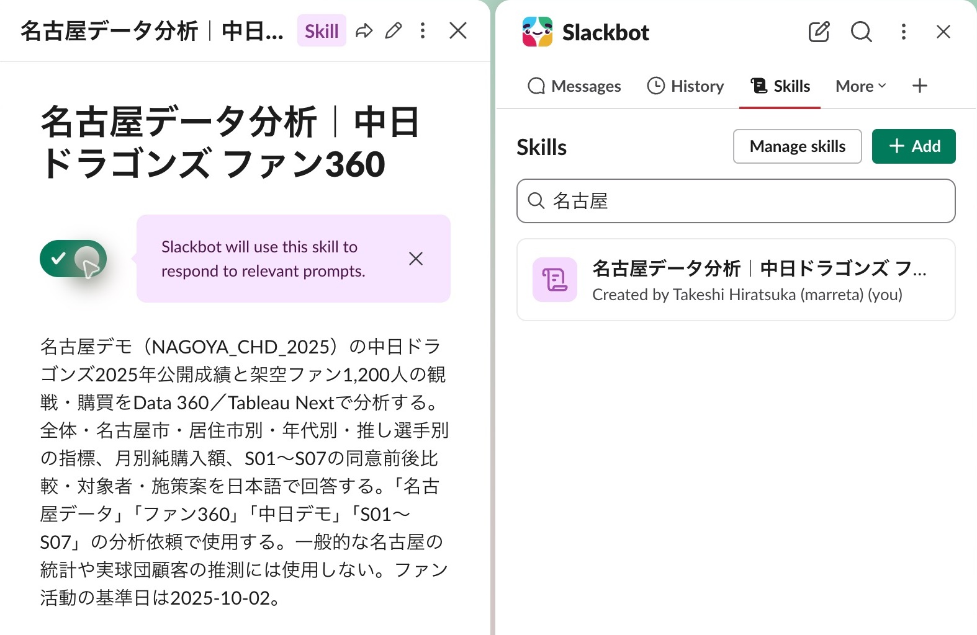Switch to the Messages tab
977x635 pixels.
[574, 86]
